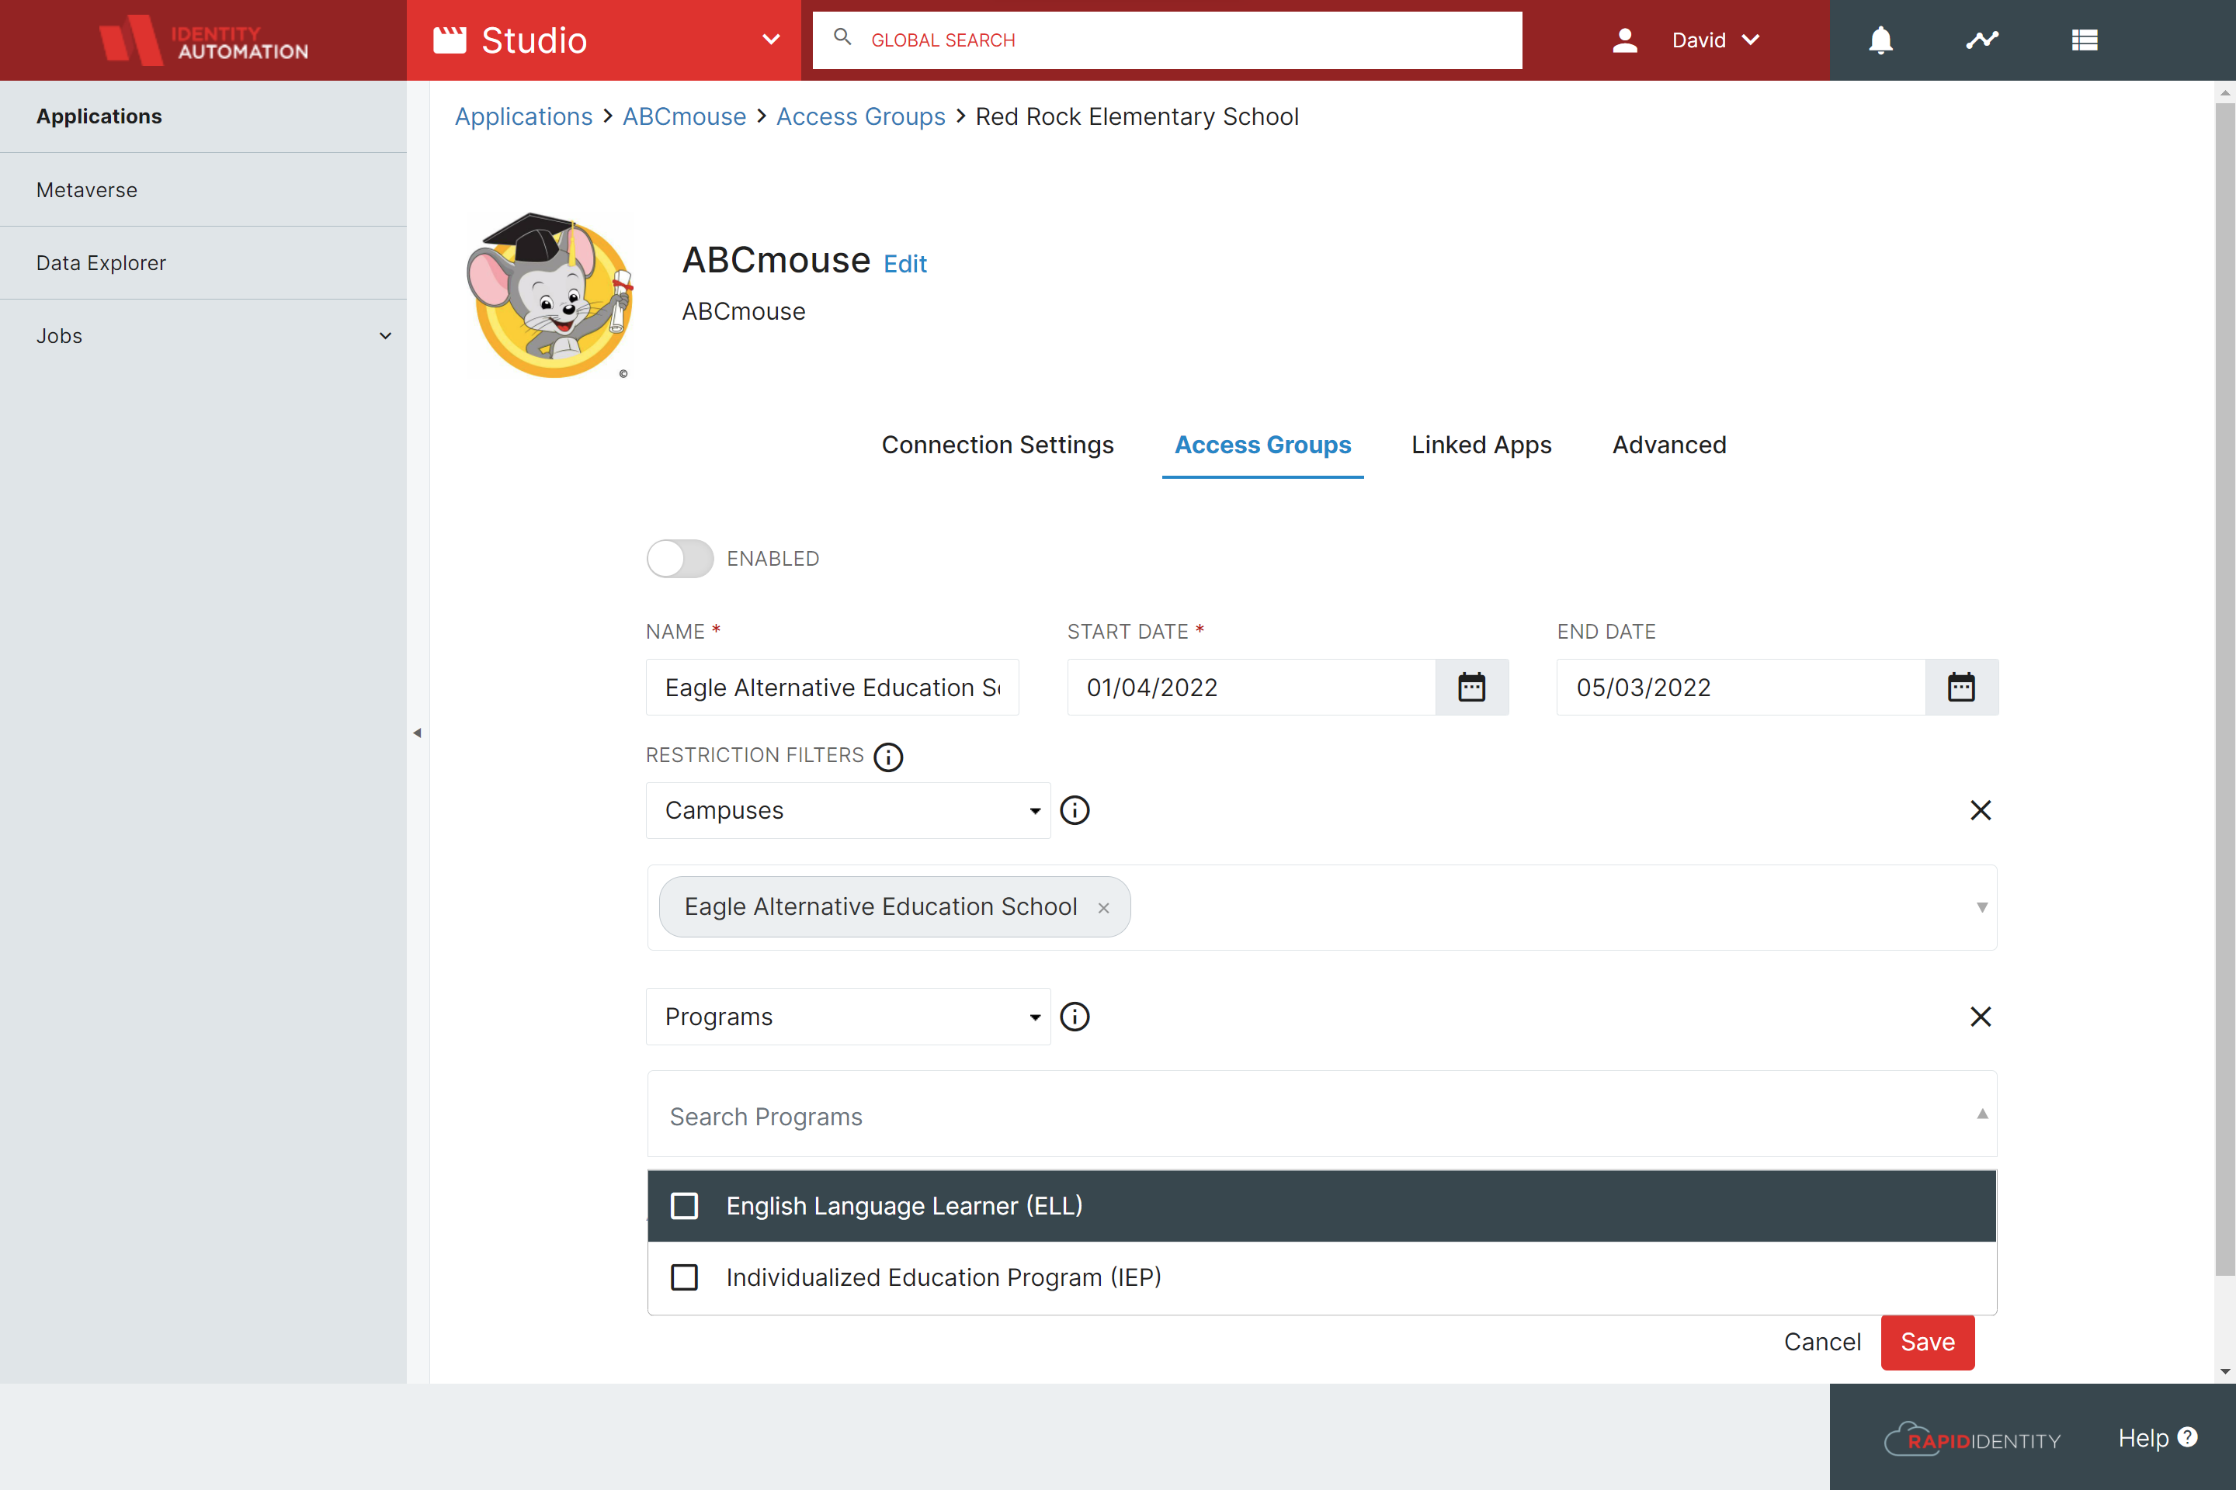Expand the campuses selection list arrow
2236x1490 pixels.
coord(1981,907)
